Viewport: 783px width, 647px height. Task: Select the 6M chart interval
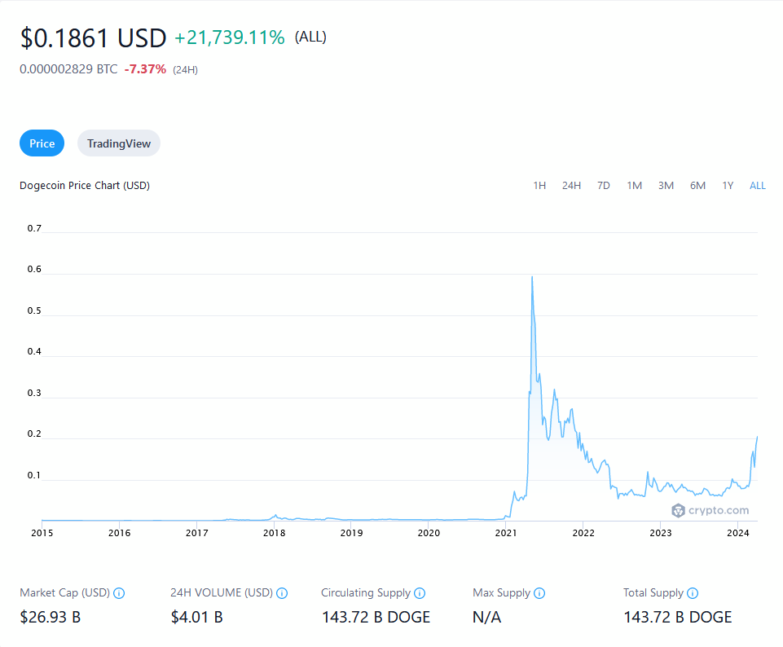tap(697, 186)
